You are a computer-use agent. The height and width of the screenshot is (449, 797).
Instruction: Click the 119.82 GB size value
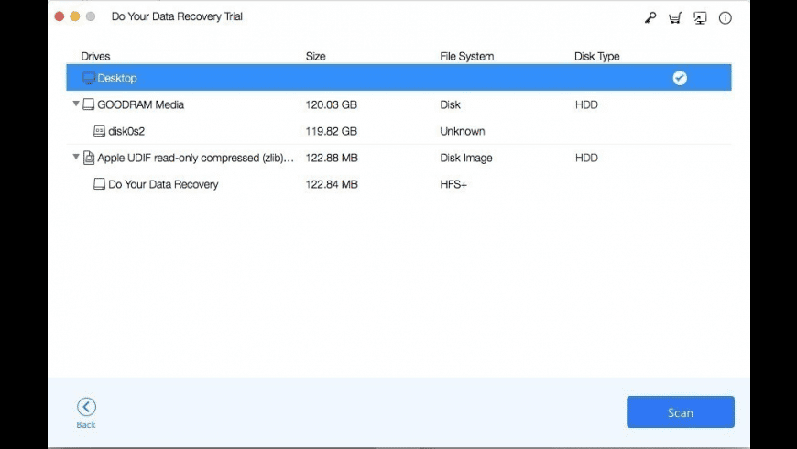coord(332,131)
